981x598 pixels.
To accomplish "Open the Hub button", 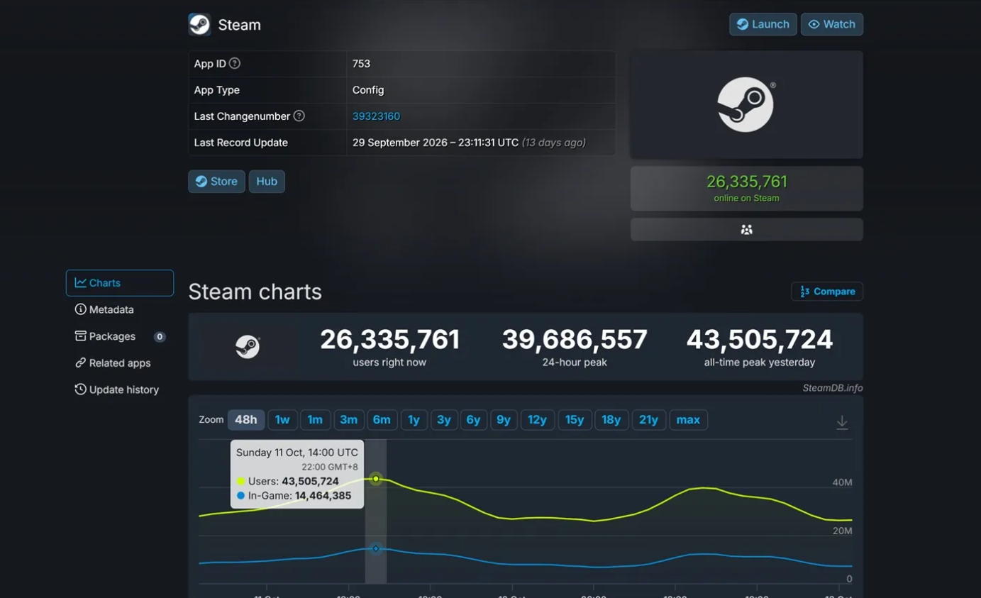I will (267, 182).
